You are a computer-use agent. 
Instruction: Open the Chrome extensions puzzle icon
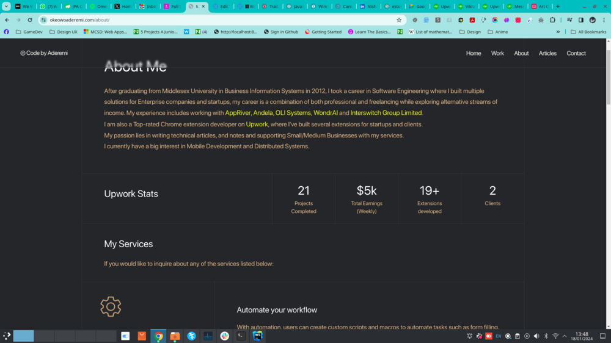pos(552,20)
